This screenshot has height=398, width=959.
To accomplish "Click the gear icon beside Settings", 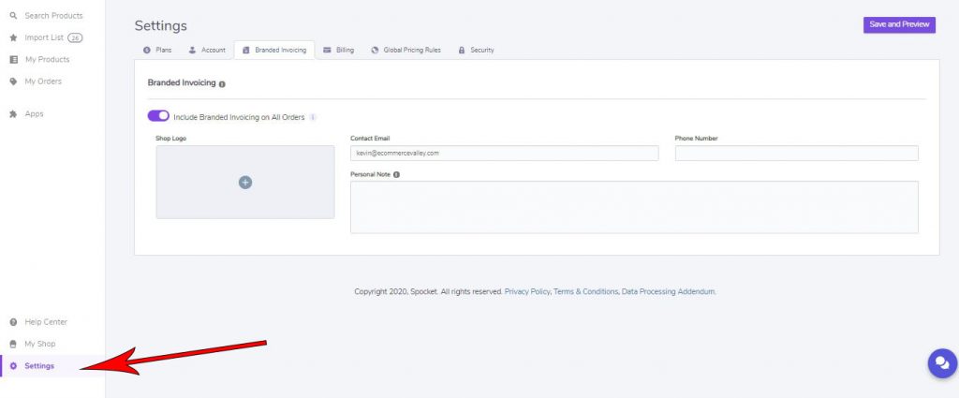I will (13, 365).
